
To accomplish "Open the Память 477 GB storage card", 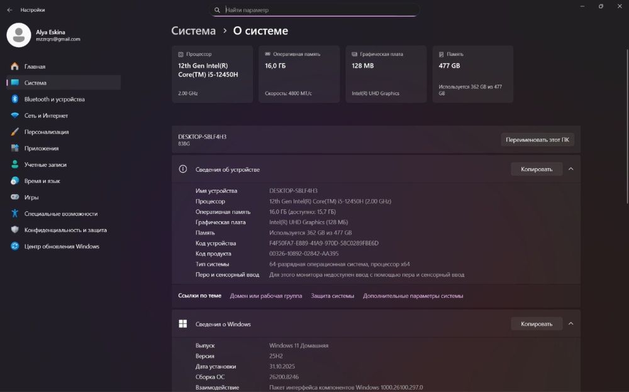I will 472,74.
